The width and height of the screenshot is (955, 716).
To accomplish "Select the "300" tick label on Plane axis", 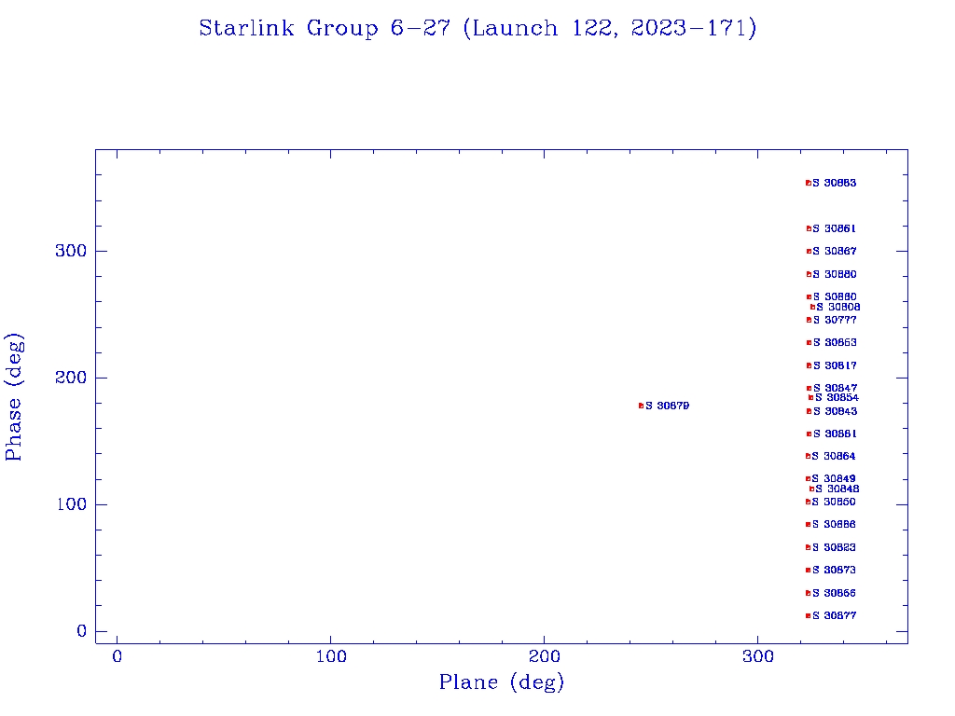I will (x=757, y=656).
